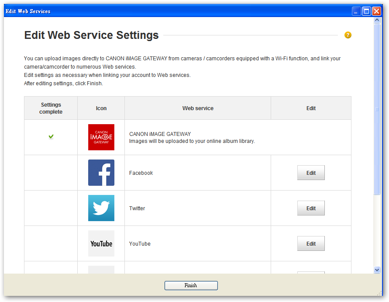This screenshot has height=302, width=389.
Task: Click the yellow help question mark icon
Action: pos(348,35)
